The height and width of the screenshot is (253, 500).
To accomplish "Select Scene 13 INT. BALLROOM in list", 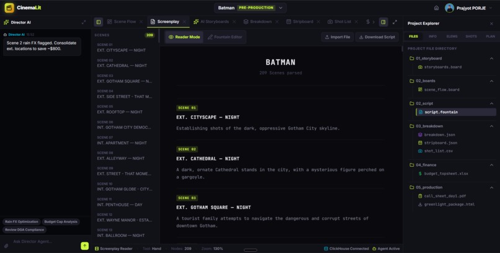I will point(124,233).
